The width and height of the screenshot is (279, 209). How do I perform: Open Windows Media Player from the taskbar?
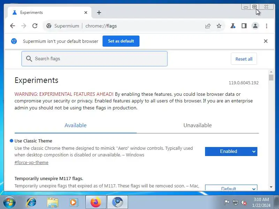click(74, 202)
